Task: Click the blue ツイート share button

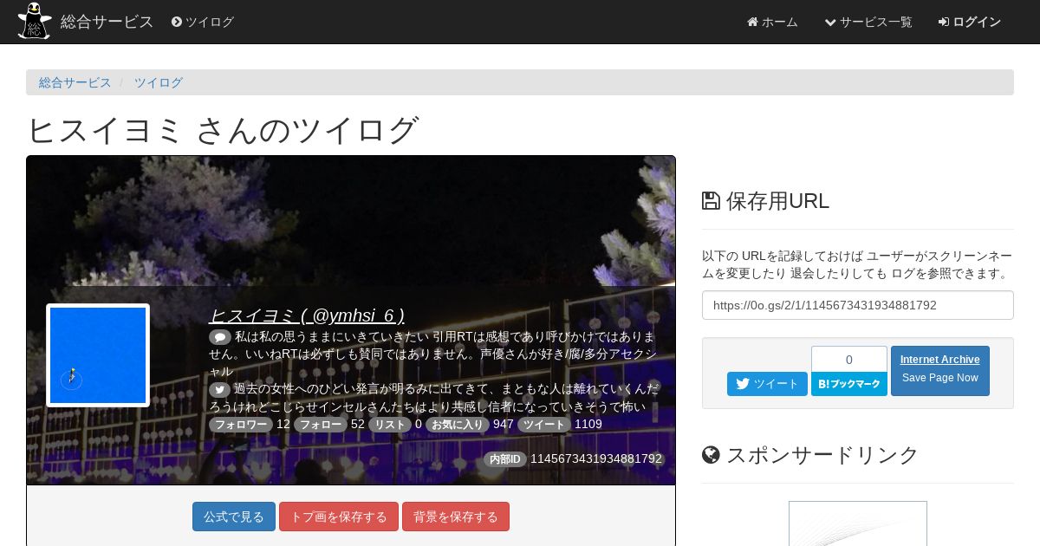Action: pos(767,384)
